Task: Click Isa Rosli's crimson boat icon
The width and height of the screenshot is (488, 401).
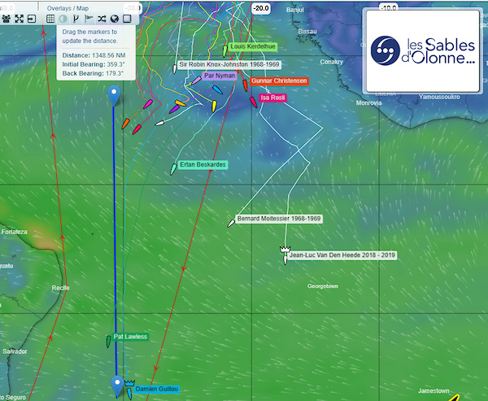Action: 254,102
